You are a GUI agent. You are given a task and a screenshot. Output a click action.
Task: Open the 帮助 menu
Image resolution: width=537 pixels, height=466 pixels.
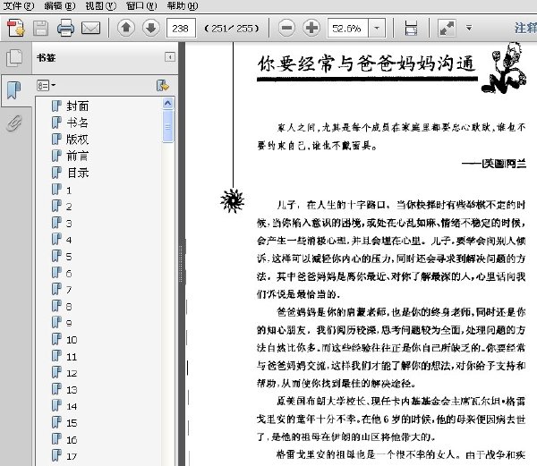coord(183,6)
